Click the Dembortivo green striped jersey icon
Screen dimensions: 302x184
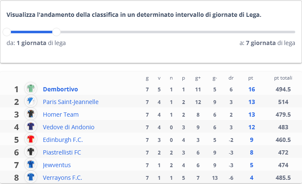point(31,88)
